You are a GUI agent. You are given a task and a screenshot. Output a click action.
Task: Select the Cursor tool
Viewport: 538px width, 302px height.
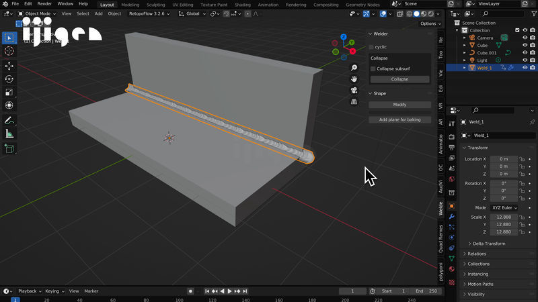point(9,52)
